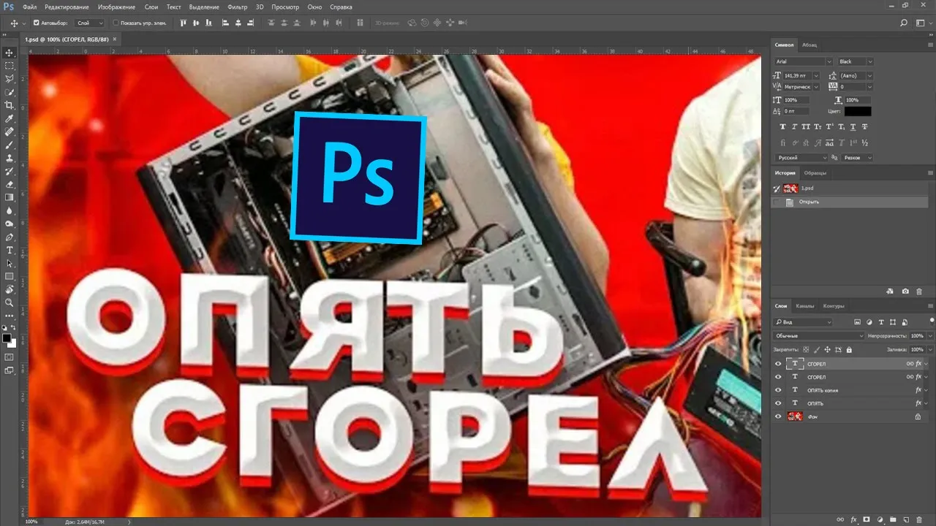Select the Crop tool

point(10,105)
